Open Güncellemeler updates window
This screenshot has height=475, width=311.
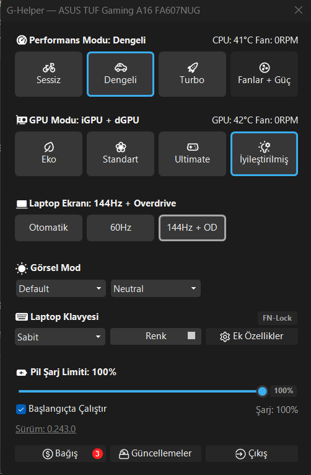(155, 453)
